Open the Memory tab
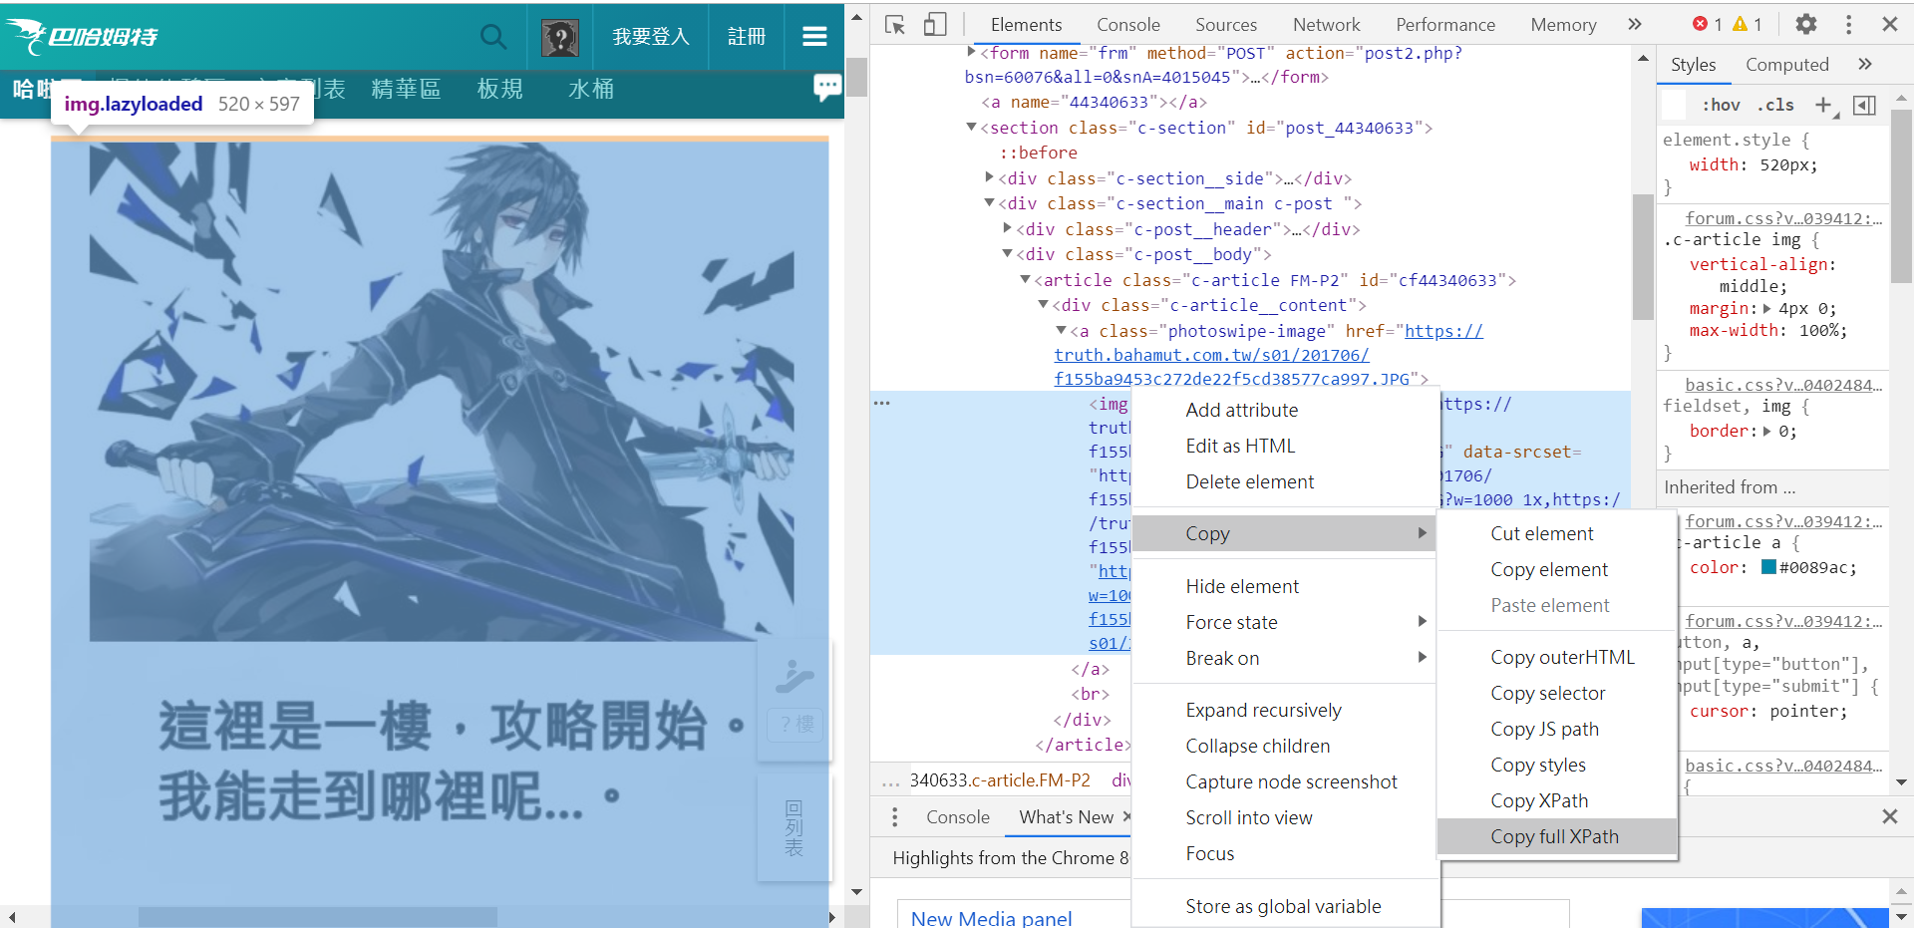This screenshot has height=928, width=1914. (x=1563, y=25)
